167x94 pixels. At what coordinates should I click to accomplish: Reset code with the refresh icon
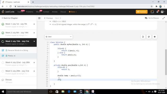pyautogui.click(x=149, y=37)
